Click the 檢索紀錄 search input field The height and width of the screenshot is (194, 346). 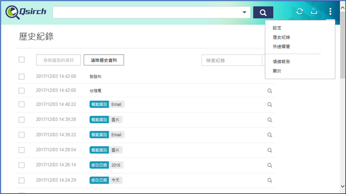(231, 60)
